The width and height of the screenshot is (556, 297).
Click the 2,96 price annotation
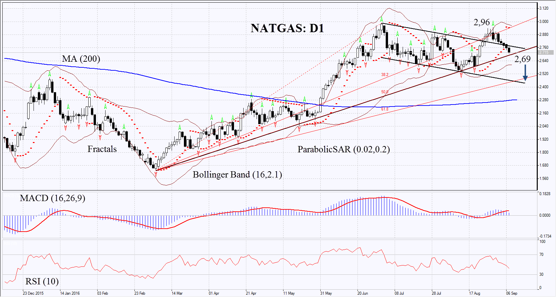(482, 22)
